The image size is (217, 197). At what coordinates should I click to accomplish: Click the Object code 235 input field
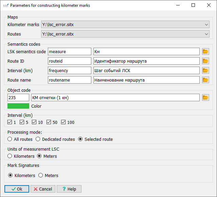pos(18,97)
